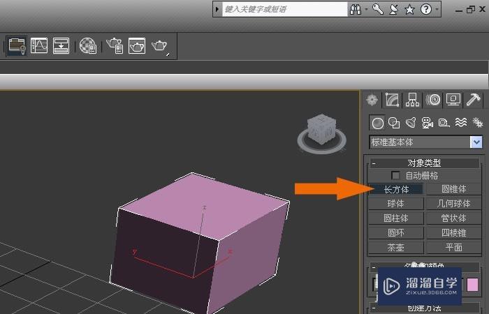Click the 圆柱体 button

(x=396, y=218)
